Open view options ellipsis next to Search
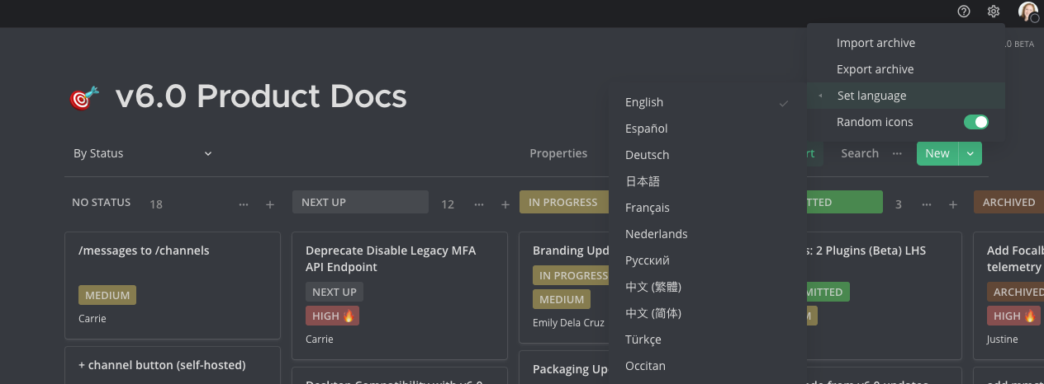Screen dimensions: 1044x384 click(897, 153)
